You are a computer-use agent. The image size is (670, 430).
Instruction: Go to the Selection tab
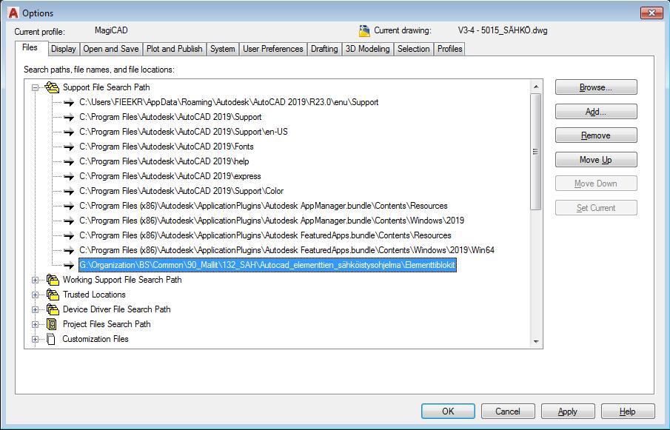coord(413,49)
